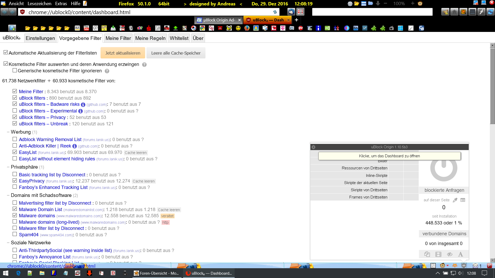Disable the EasyList checkbox
Viewport: 495px width, 278px height.
coord(15,152)
